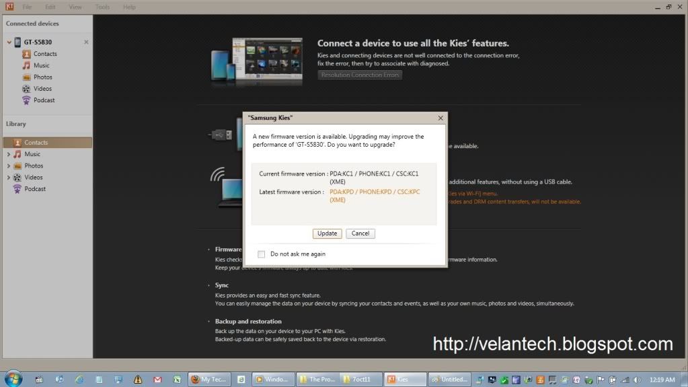This screenshot has height=387, width=688.
Task: Open the Excel taskbar shortcut
Action: point(177,380)
